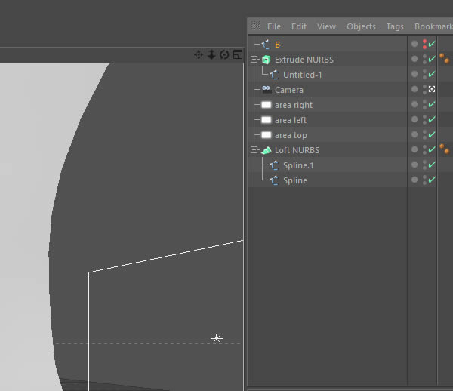
Task: Select the object named B
Action: point(277,45)
